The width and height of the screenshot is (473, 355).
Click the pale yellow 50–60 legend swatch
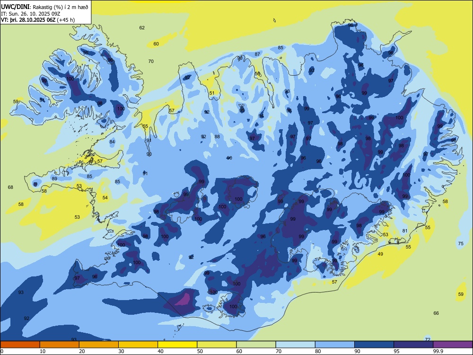click(217, 345)
